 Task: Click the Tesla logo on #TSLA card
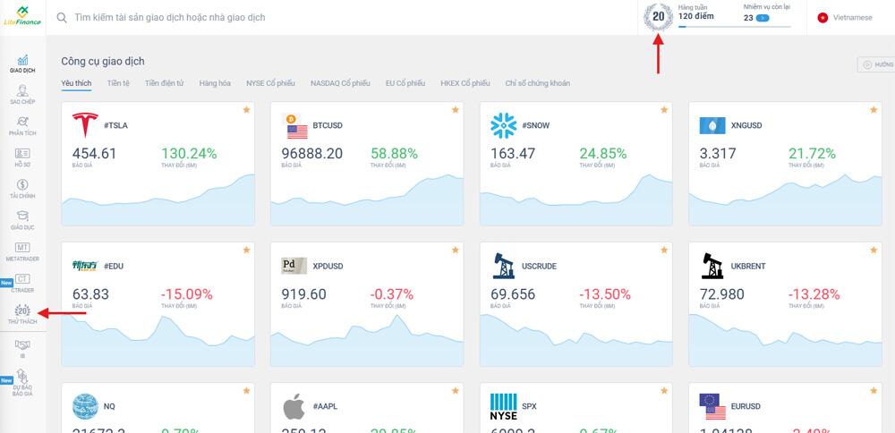pos(85,125)
